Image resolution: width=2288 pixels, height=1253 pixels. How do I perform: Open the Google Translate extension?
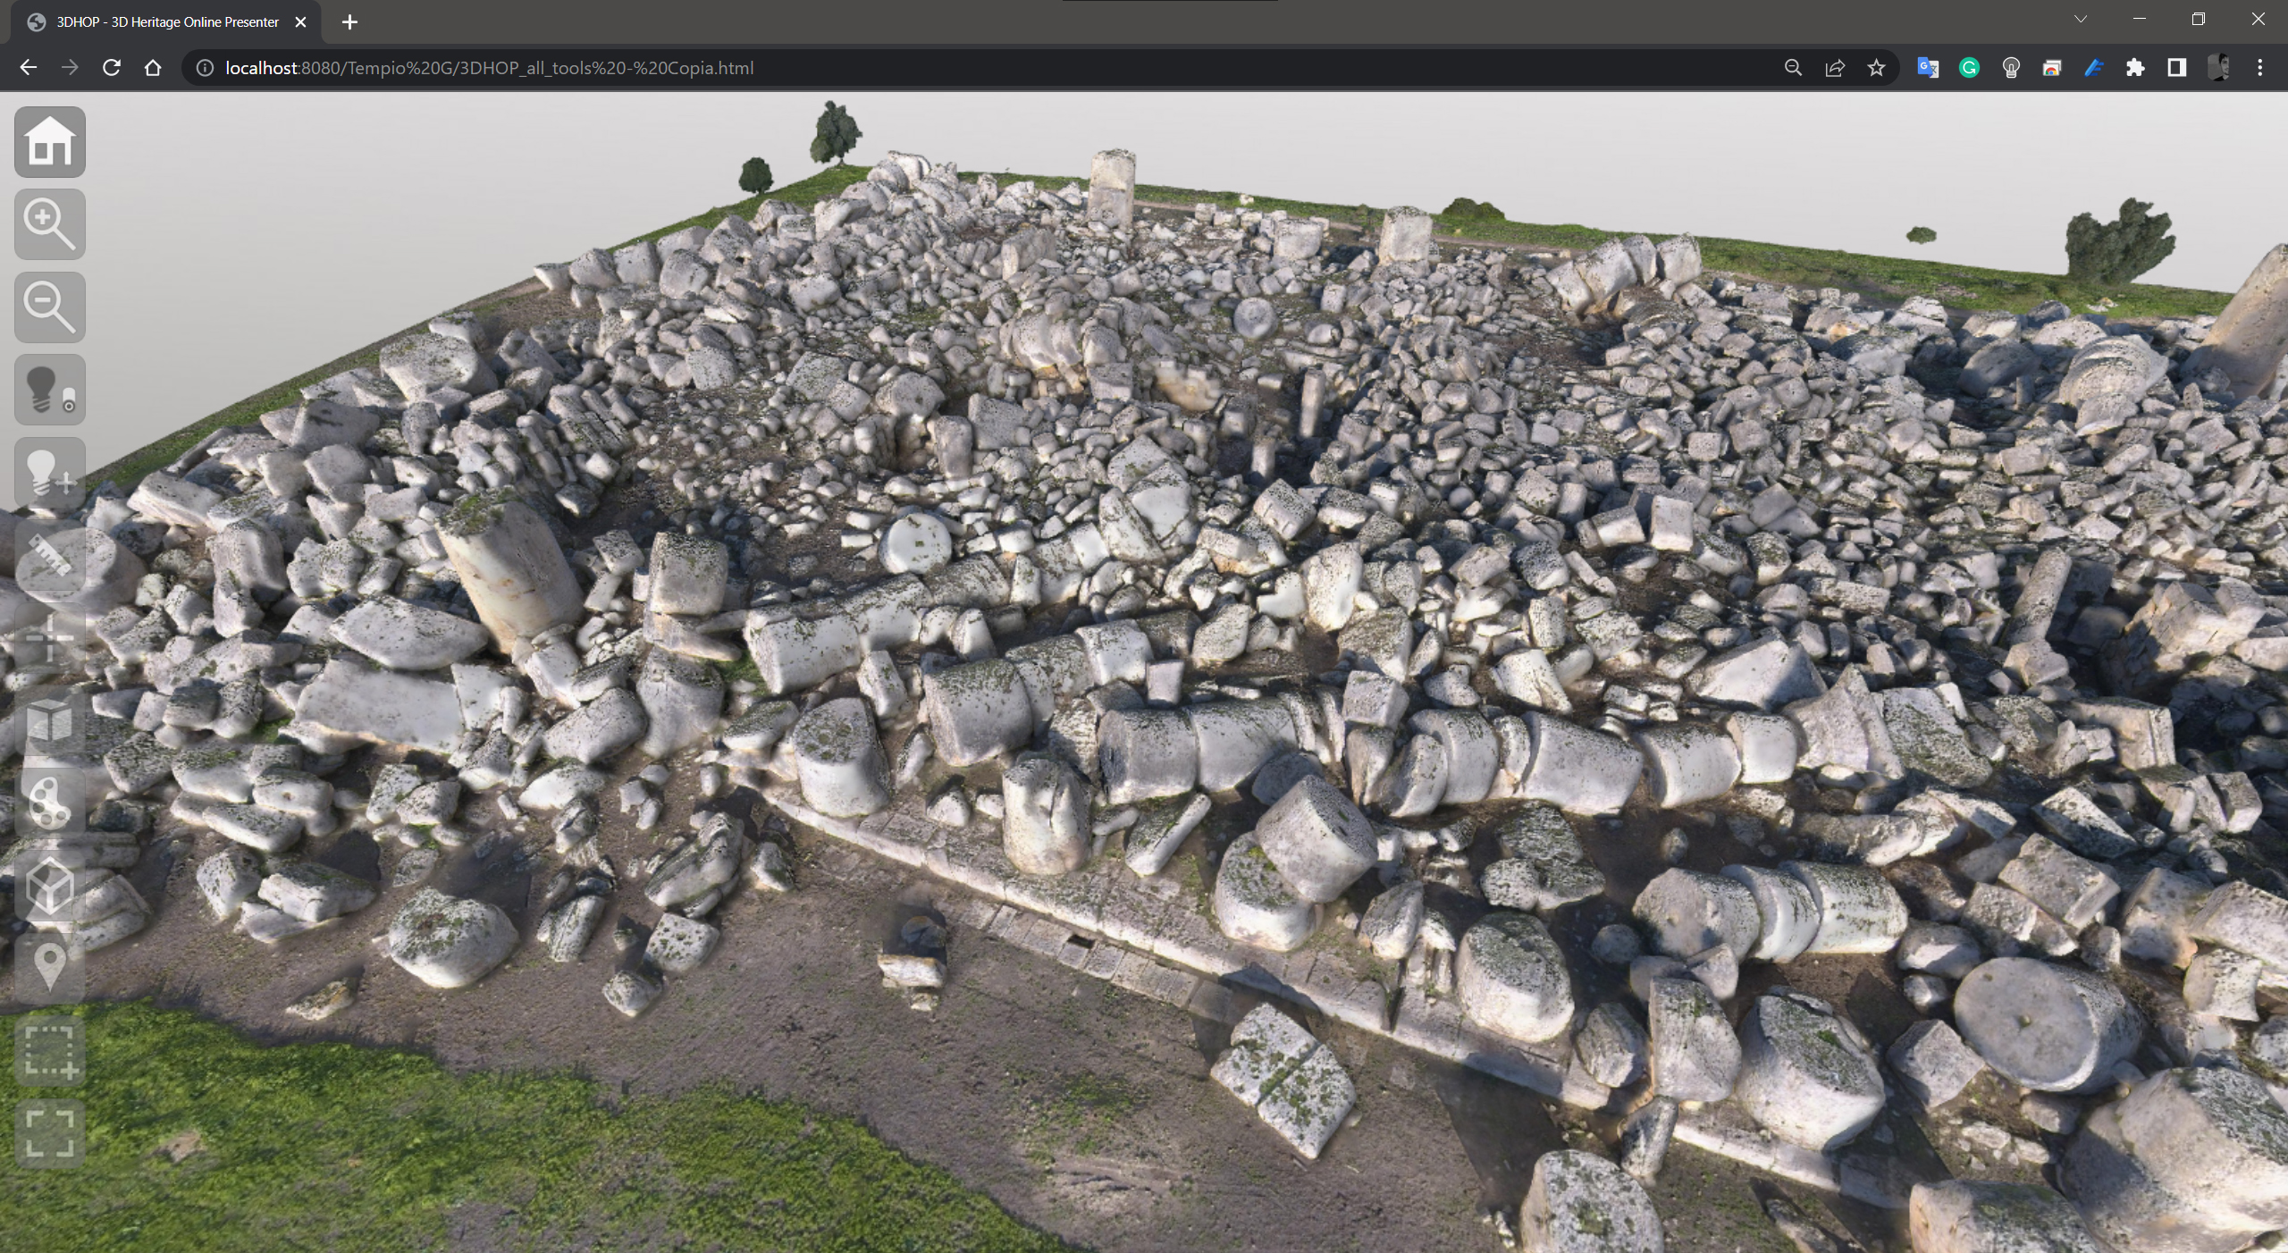1928,68
